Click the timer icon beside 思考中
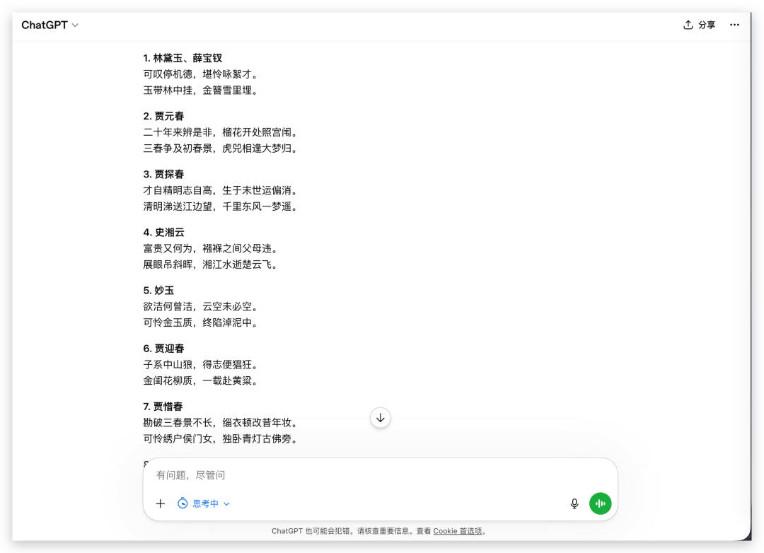764x553 pixels. coord(182,503)
